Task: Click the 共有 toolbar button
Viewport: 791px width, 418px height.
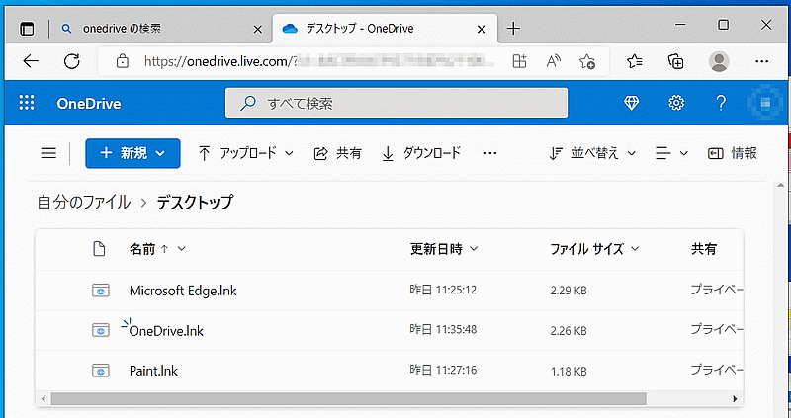Action: (x=337, y=153)
